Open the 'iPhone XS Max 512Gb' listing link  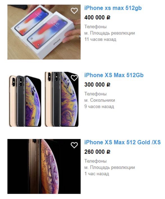(114, 75)
